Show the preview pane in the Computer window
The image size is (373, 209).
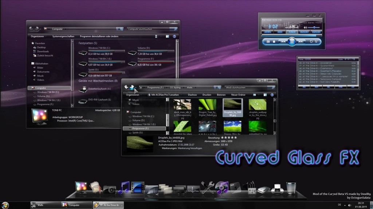pos(168,36)
